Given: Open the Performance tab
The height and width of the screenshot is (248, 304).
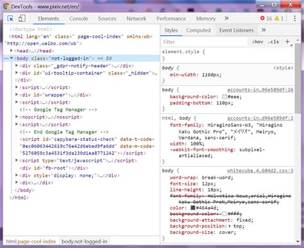Looking at the screenshot, I should pos(171,19).
